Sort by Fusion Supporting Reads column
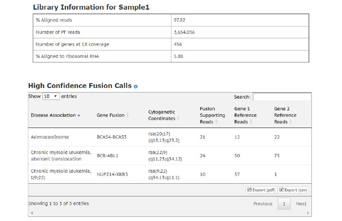342x221 pixels. coord(216,122)
